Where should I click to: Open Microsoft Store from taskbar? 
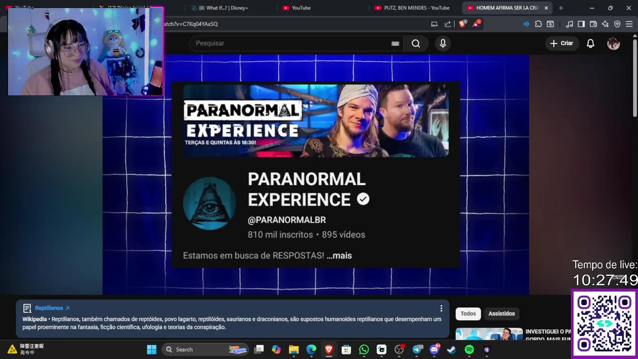pyautogui.click(x=346, y=350)
